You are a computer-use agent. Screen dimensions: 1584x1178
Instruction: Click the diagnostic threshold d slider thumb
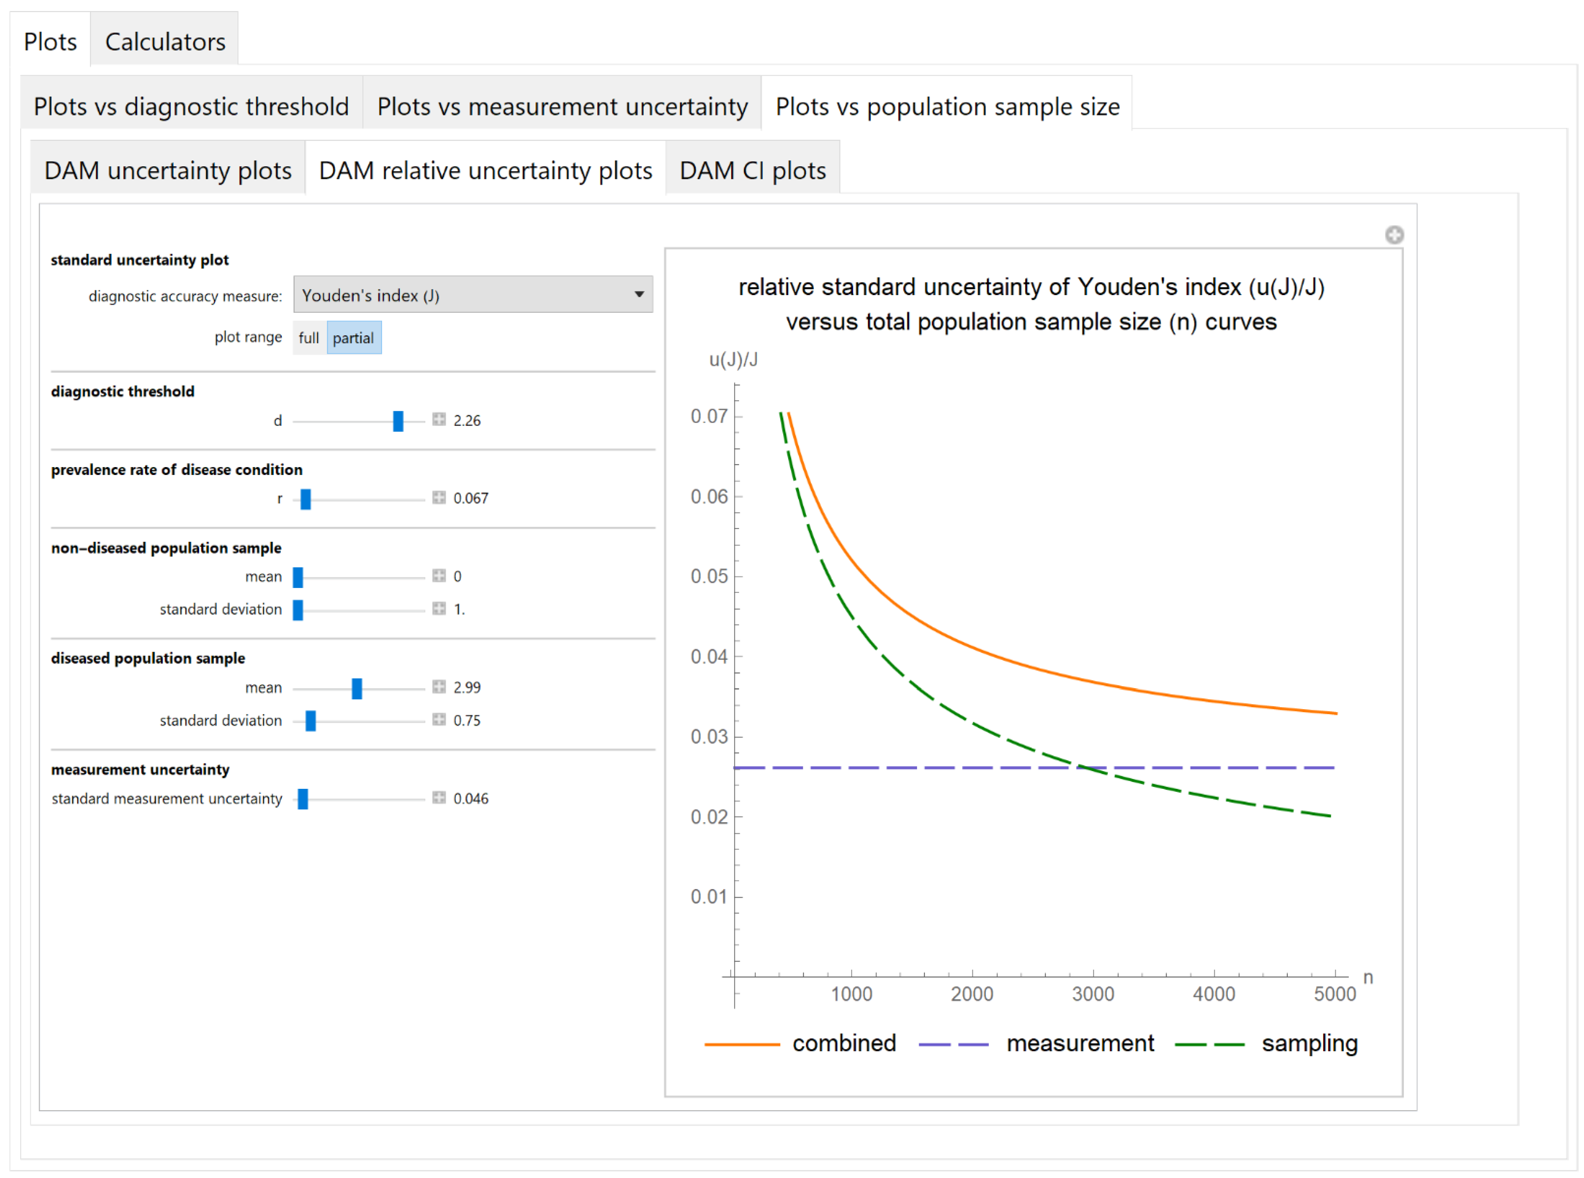coord(398,421)
